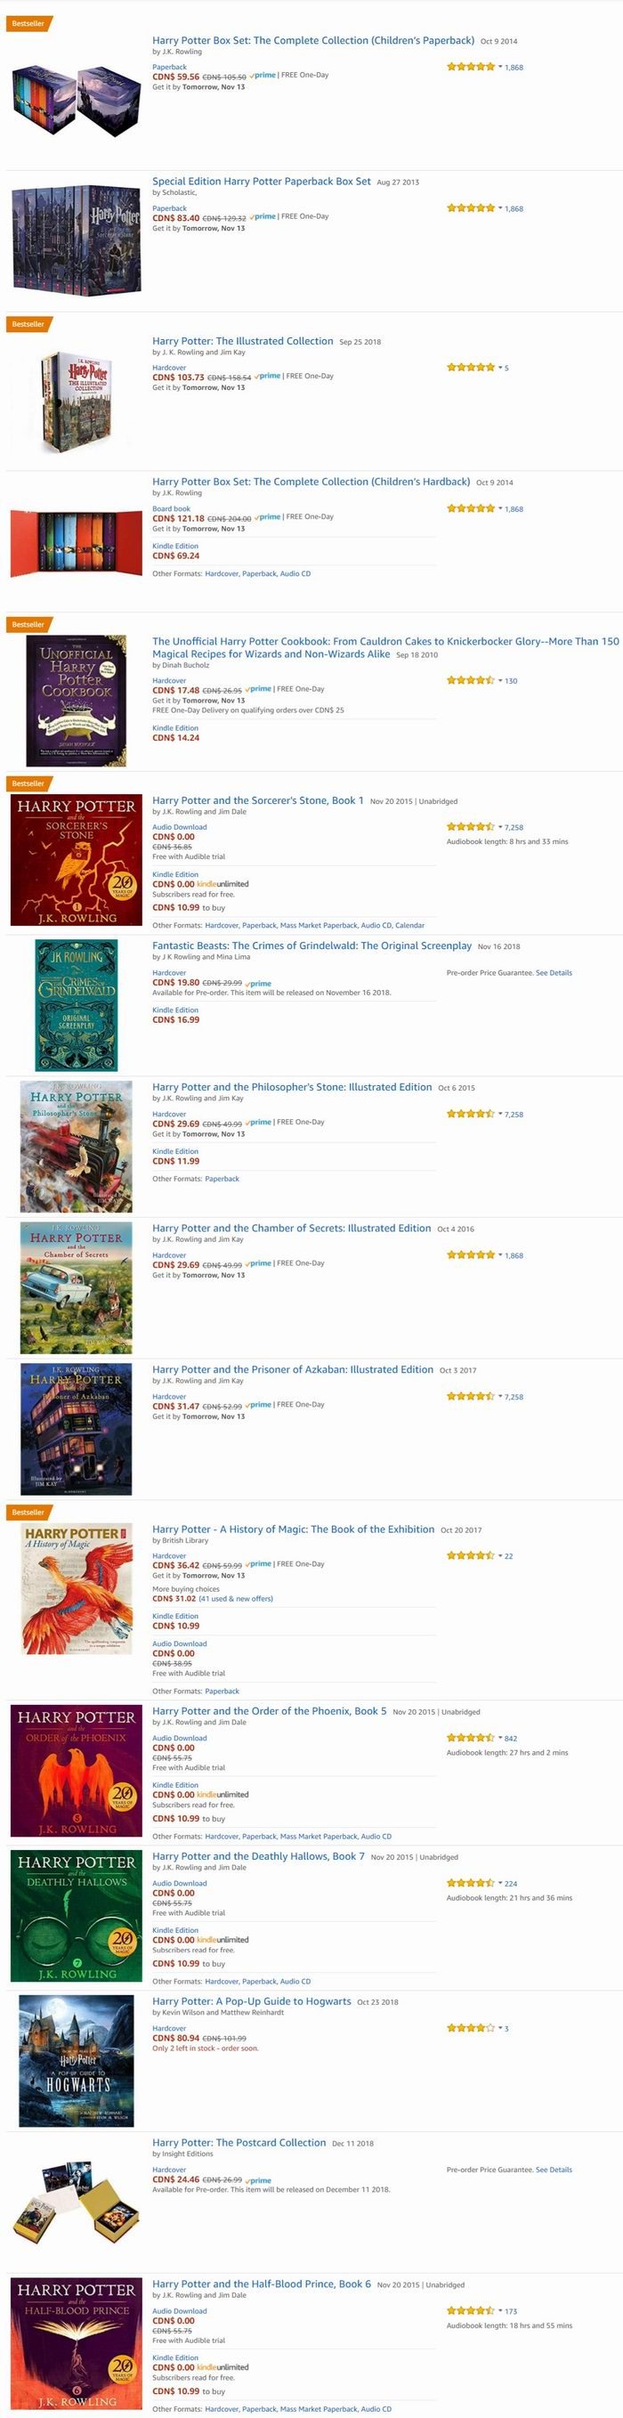Click the Crimes of Grindelwald screenplay cover image
This screenshot has width=623, height=2418.
tap(76, 1005)
